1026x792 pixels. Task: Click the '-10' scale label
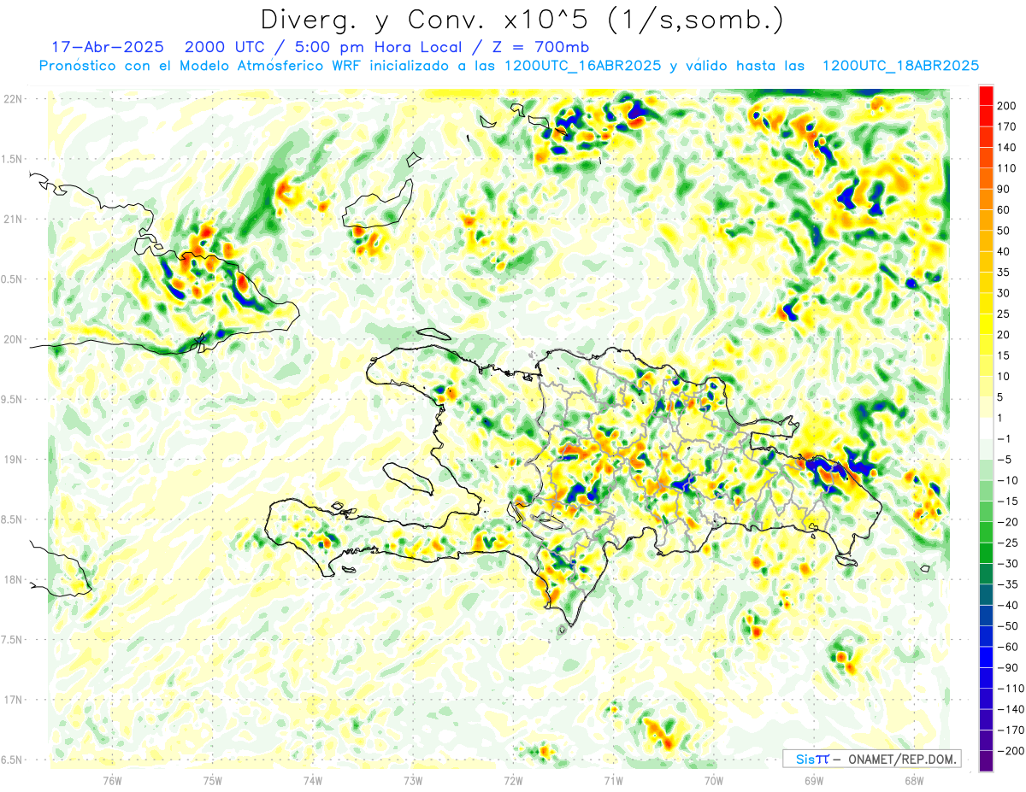[x=1008, y=480]
